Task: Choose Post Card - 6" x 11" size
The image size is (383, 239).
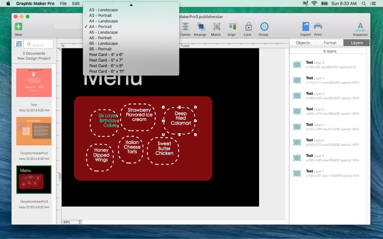Action: (131, 71)
